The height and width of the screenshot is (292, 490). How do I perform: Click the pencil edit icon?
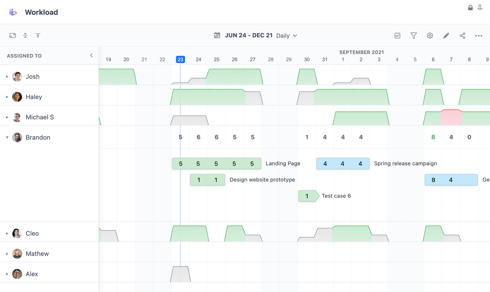[446, 36]
